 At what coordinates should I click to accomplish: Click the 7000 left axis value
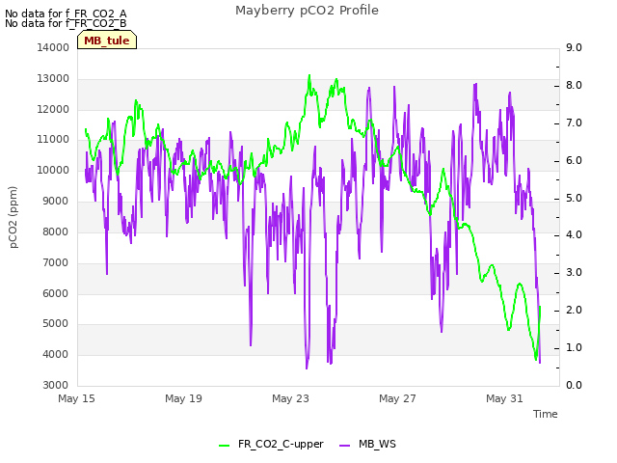[x=56, y=262]
